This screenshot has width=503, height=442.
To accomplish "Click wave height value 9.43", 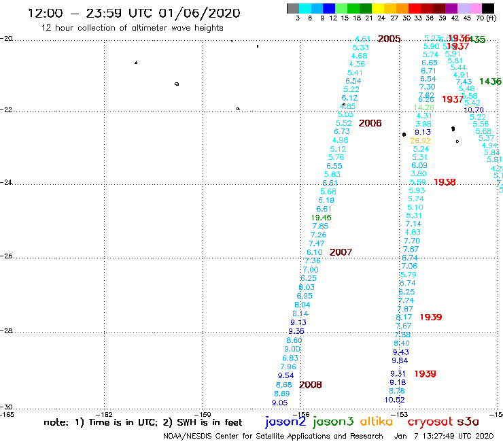I will click(x=400, y=352).
